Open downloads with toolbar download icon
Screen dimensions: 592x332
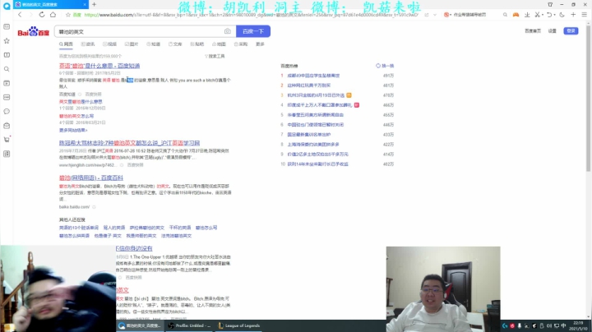(x=527, y=15)
